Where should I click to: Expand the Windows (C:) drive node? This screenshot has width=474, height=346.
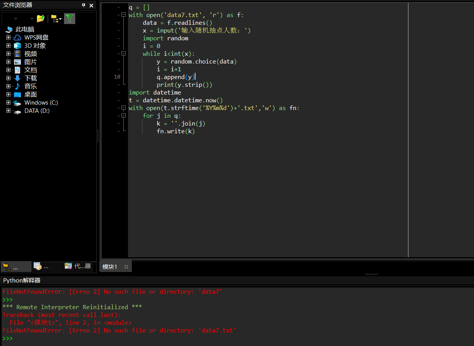[x=8, y=103]
